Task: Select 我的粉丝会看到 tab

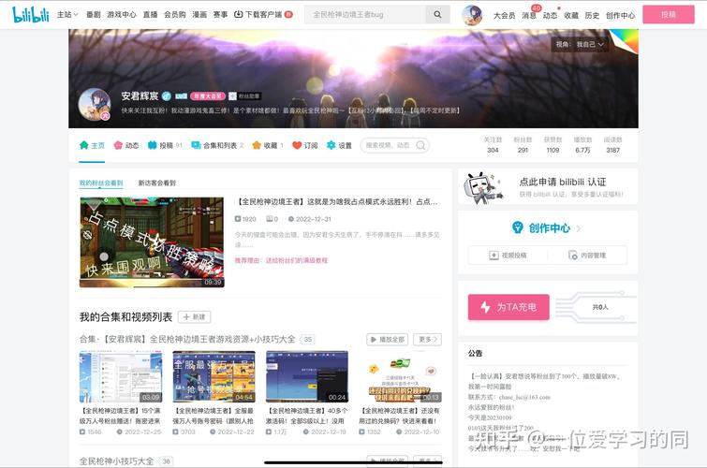Action: (101, 183)
